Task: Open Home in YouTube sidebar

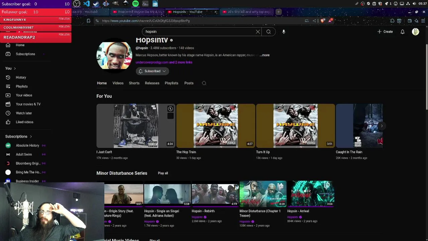Action: 20,45
